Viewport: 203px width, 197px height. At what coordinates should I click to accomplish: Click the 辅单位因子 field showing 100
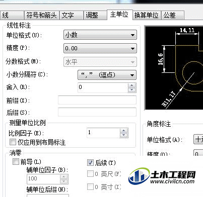point(43,179)
